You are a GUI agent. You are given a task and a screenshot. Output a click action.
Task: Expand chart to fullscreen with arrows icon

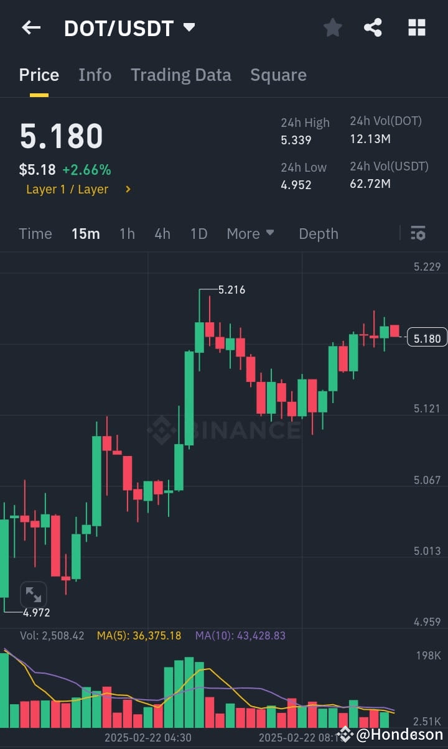coord(34,594)
